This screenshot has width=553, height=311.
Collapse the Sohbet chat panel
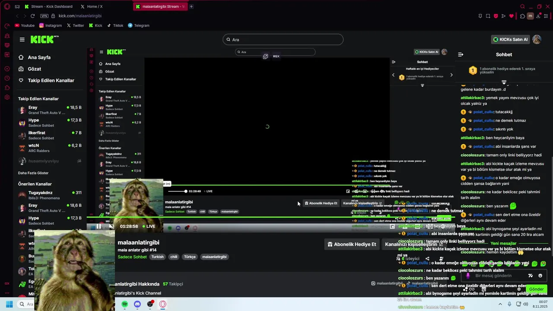coord(461,54)
